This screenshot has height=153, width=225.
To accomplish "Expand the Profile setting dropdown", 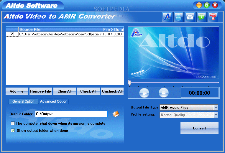I will 216,115.
